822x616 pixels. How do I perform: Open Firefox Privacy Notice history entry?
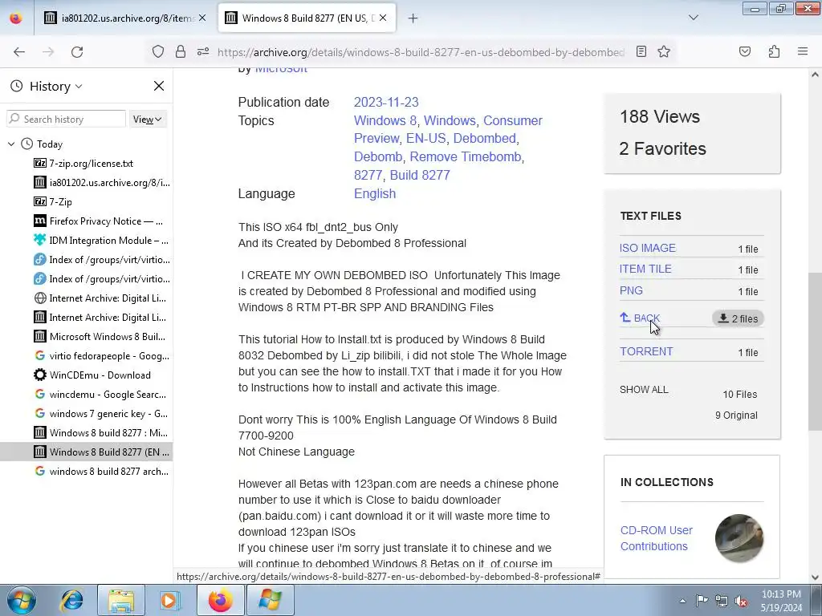[x=99, y=221]
